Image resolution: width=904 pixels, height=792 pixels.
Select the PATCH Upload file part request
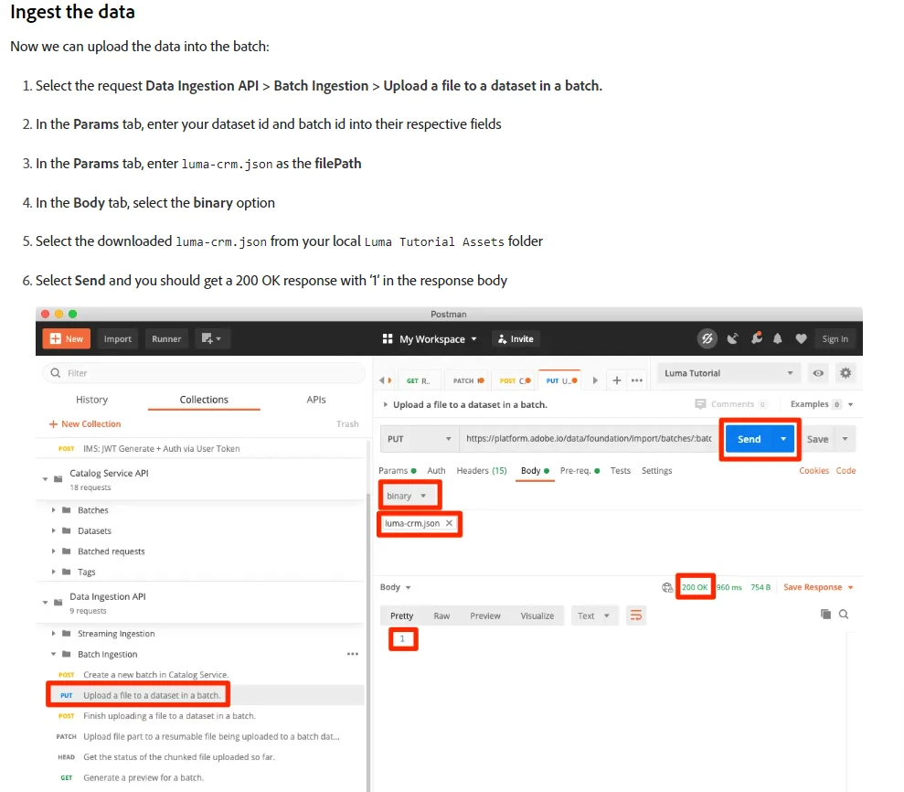pos(211,736)
